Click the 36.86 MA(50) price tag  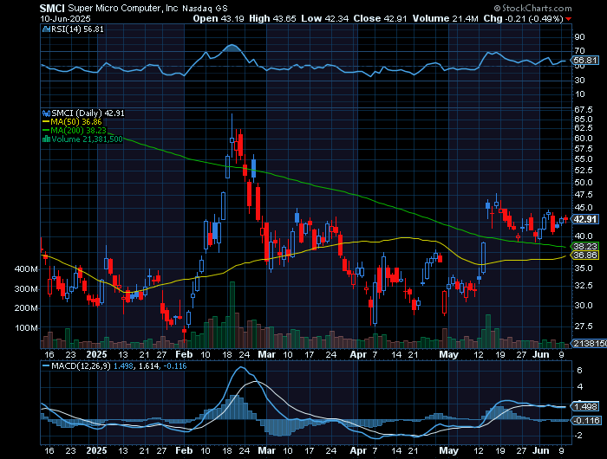coord(585,255)
